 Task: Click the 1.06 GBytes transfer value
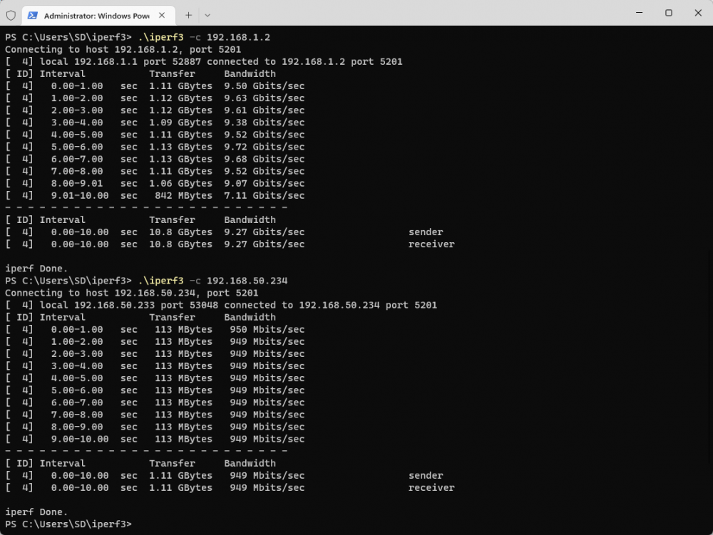point(180,184)
